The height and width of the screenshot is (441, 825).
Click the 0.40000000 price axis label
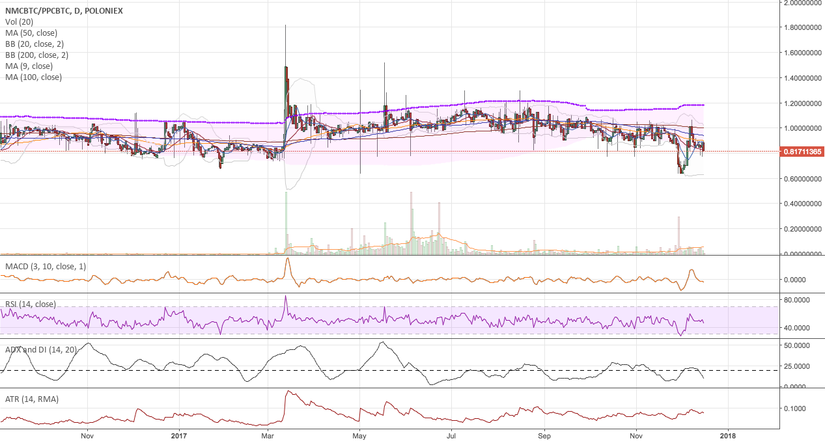click(x=802, y=204)
